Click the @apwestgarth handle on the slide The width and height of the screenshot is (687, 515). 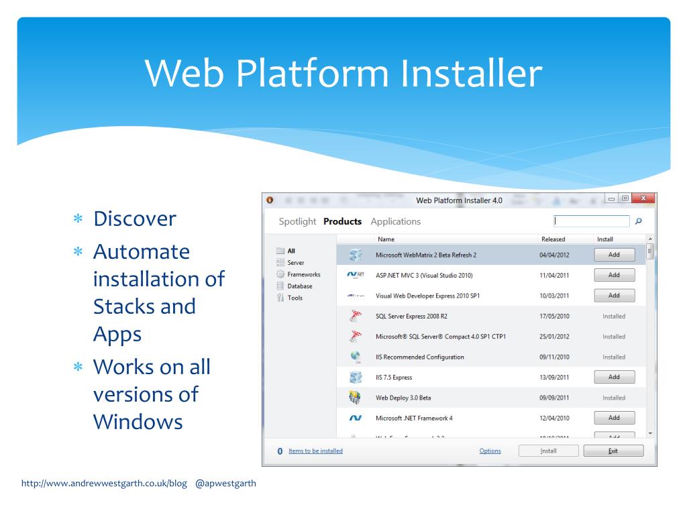(x=225, y=483)
